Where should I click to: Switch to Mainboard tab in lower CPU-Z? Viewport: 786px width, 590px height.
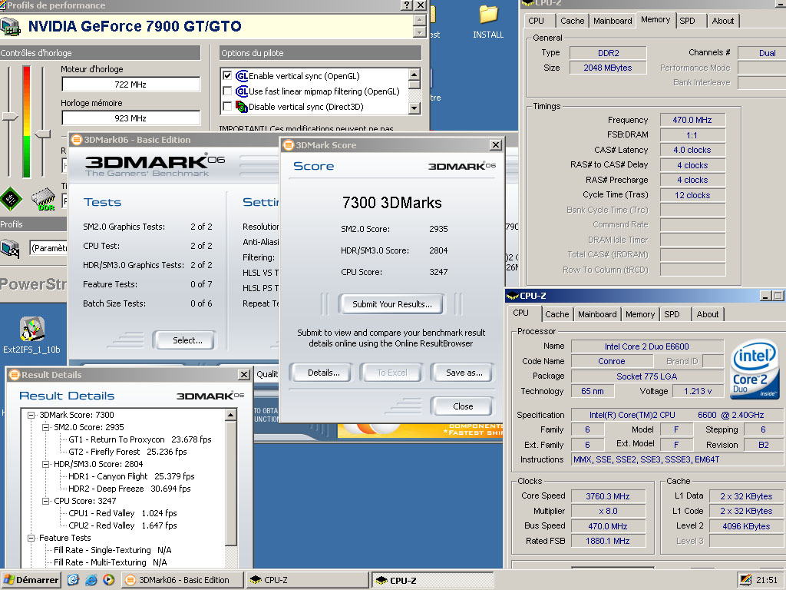(597, 314)
